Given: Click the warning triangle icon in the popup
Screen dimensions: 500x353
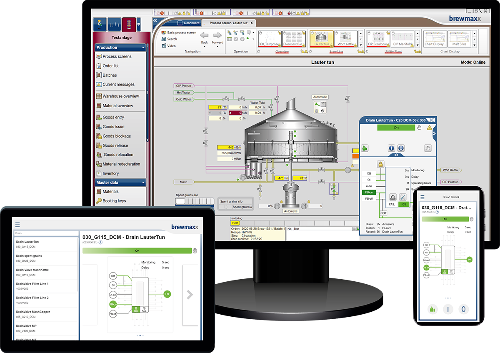Looking at the screenshot, I should click(429, 128).
